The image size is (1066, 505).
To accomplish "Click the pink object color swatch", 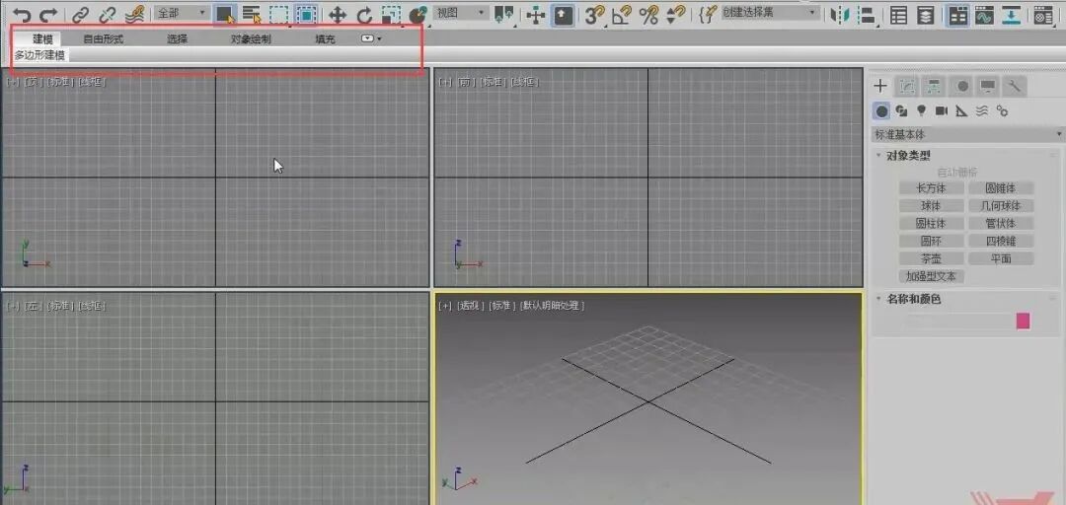I will click(1024, 322).
